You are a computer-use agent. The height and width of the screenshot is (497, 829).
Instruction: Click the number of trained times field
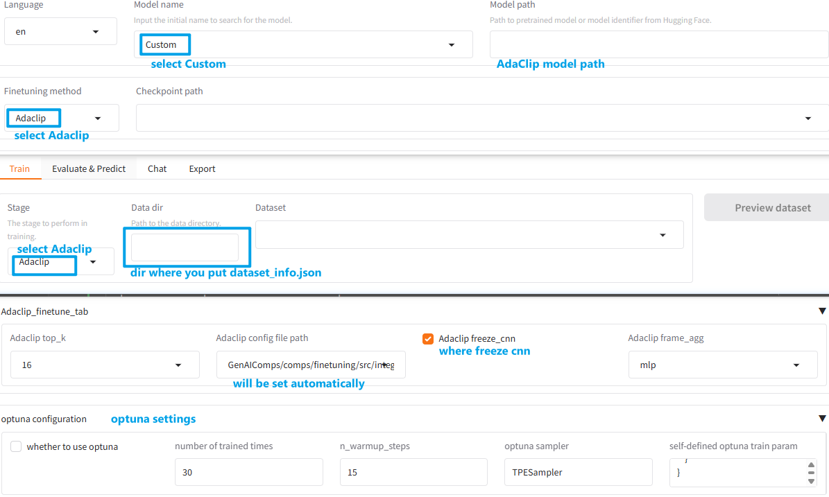(x=248, y=472)
